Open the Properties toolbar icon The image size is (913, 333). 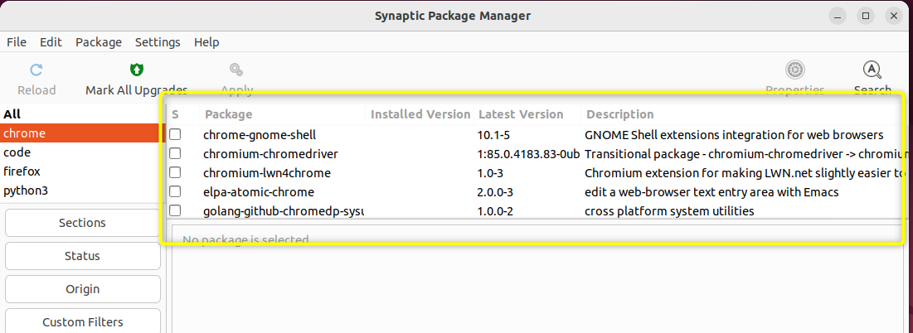tap(794, 70)
